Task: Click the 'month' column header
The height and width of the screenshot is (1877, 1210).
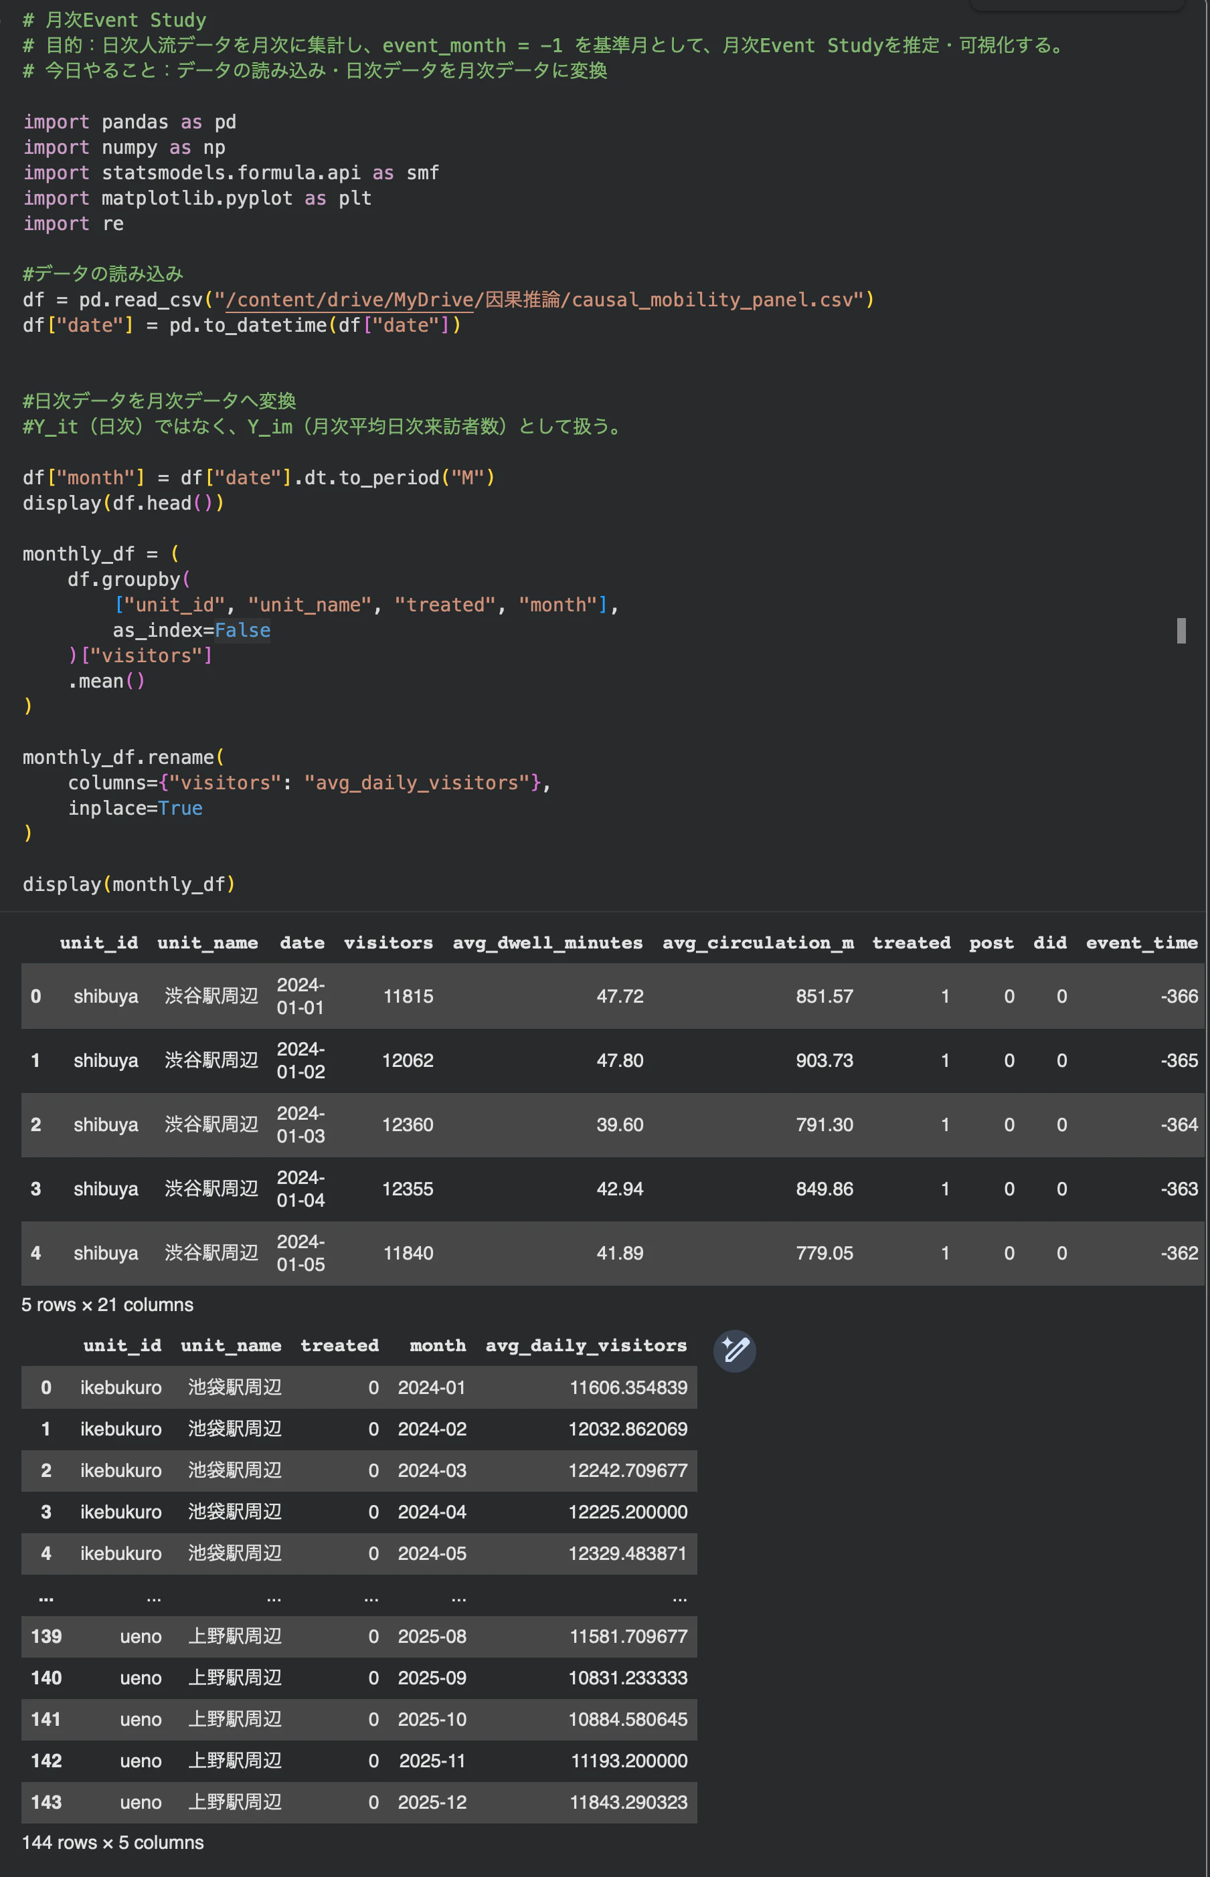Action: 438,1346
